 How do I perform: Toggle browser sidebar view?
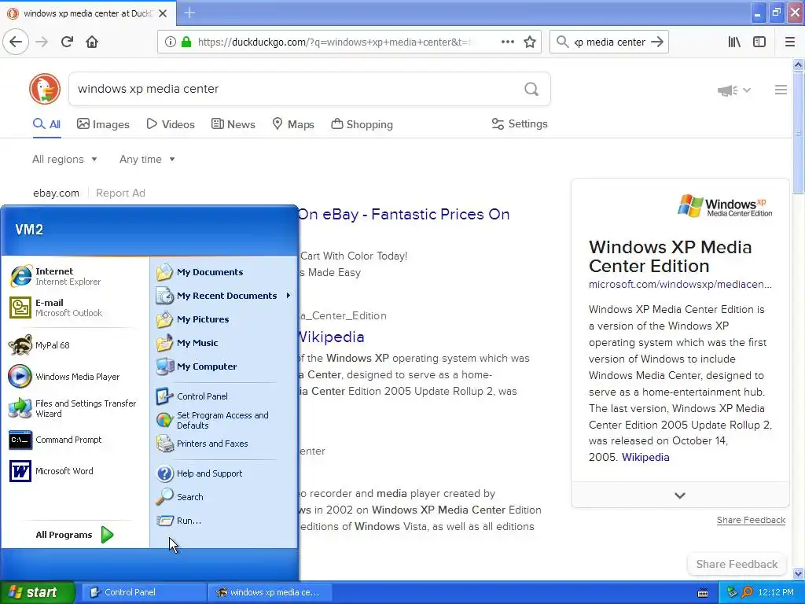(759, 42)
